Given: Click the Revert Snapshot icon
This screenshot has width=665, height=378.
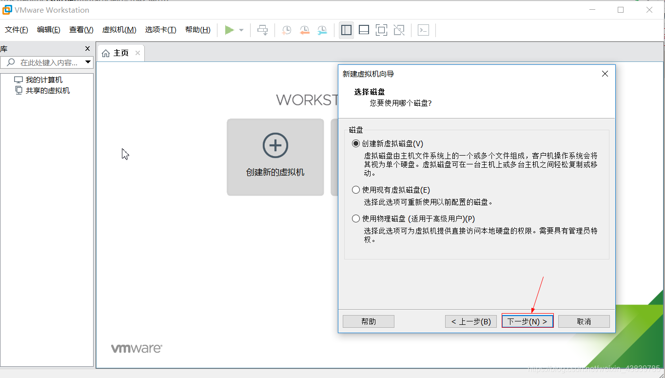Looking at the screenshot, I should (x=304, y=30).
